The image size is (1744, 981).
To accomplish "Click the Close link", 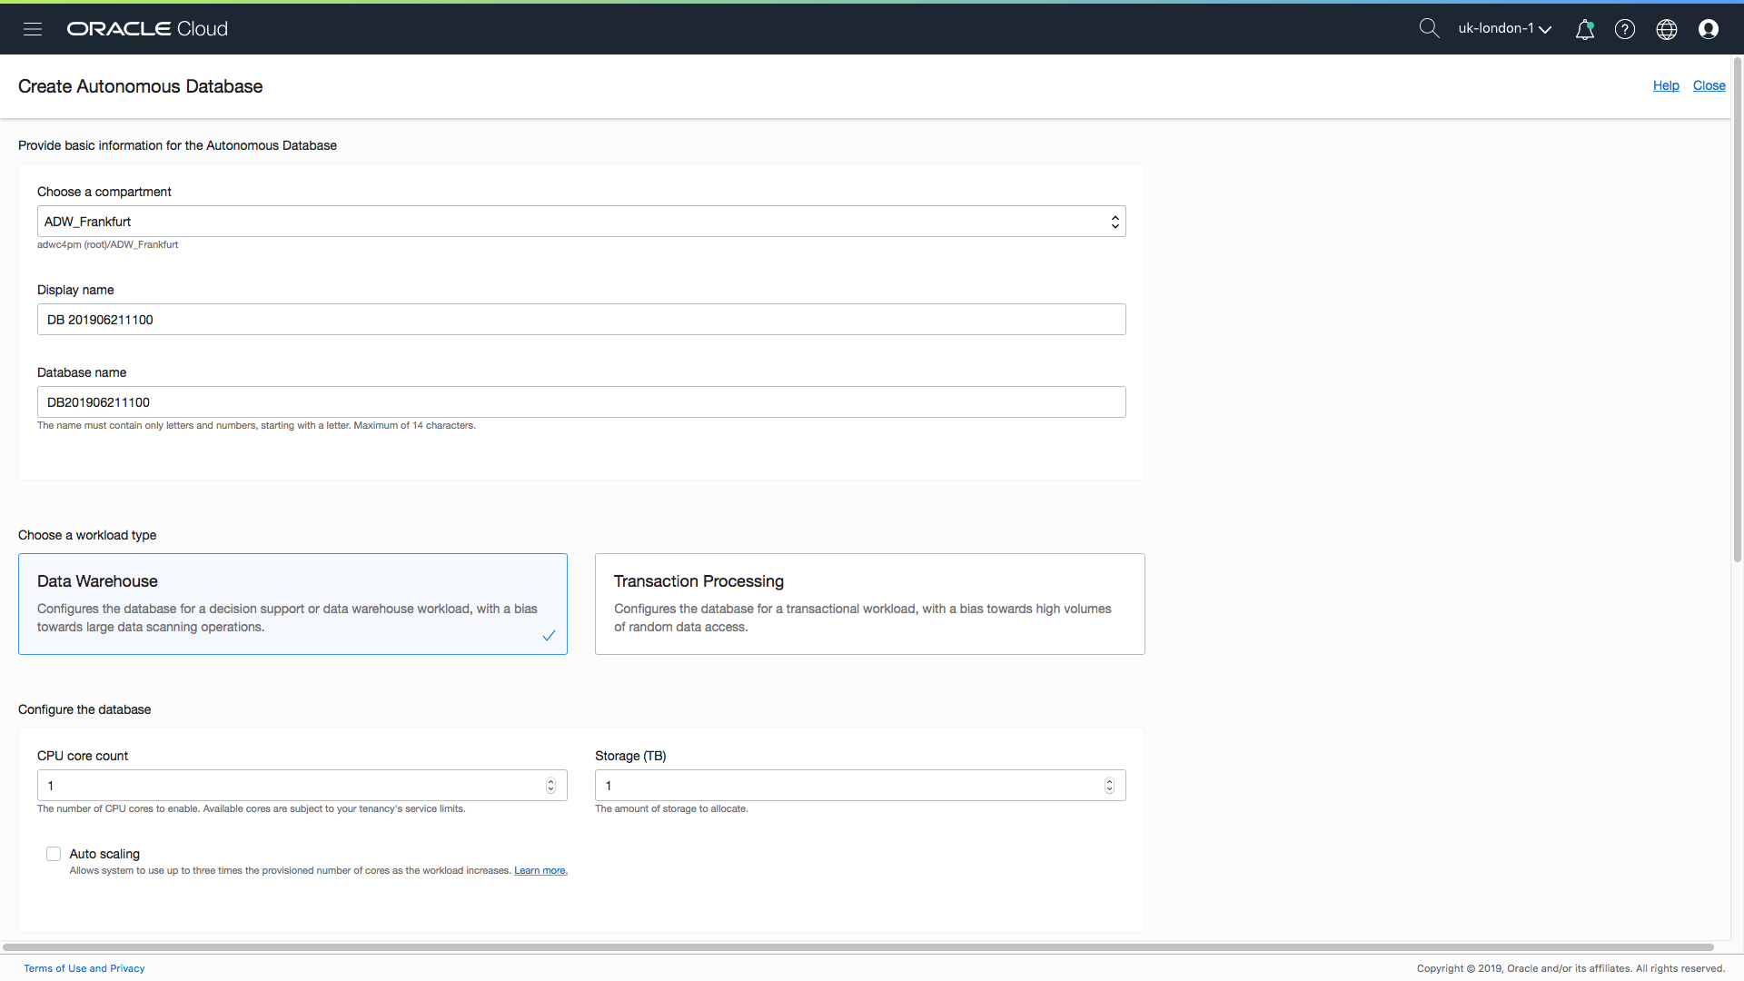I will pos(1709,85).
